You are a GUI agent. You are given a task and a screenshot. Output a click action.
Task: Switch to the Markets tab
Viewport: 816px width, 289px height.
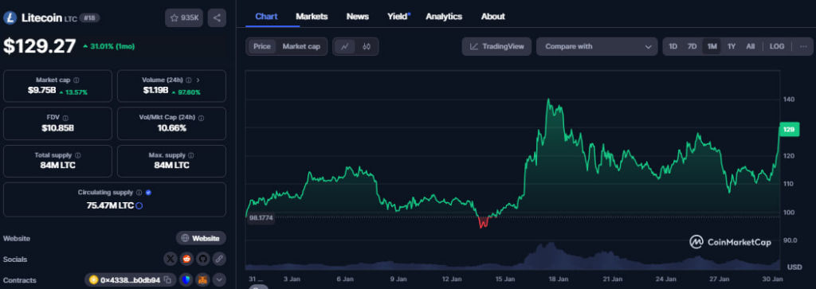tap(312, 16)
